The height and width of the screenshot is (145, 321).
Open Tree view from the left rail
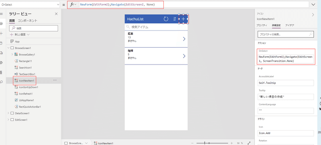1,24
